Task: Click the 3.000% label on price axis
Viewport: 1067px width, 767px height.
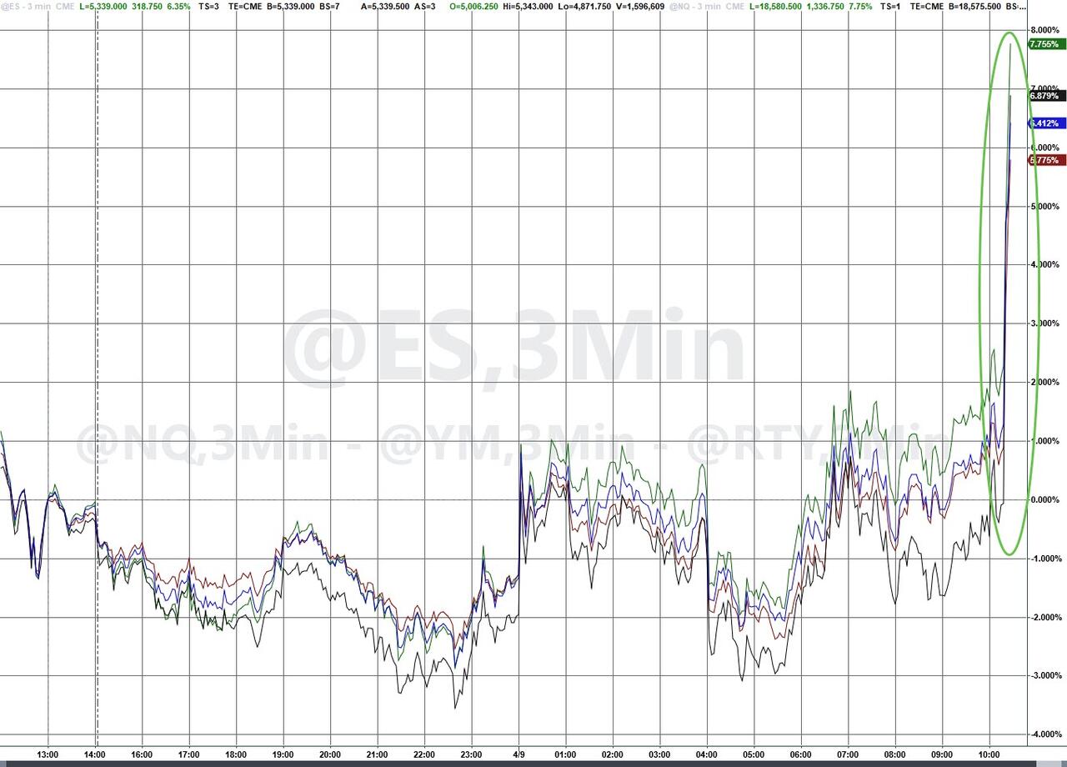Action: (1044, 323)
